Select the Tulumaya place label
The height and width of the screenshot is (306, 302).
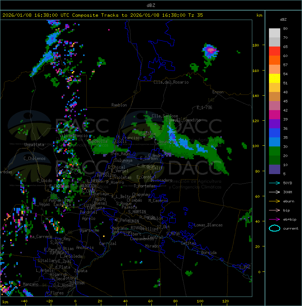tap(124, 160)
